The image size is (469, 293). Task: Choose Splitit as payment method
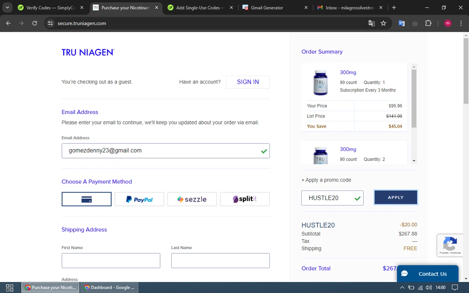click(x=245, y=199)
